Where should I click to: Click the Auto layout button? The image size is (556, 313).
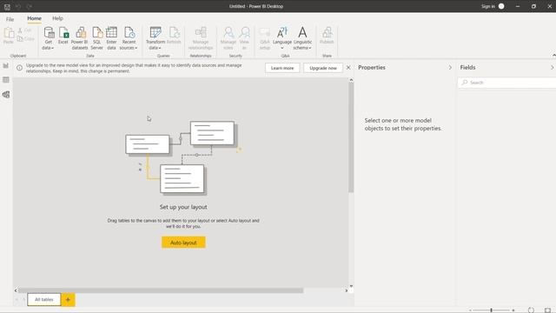click(x=183, y=243)
